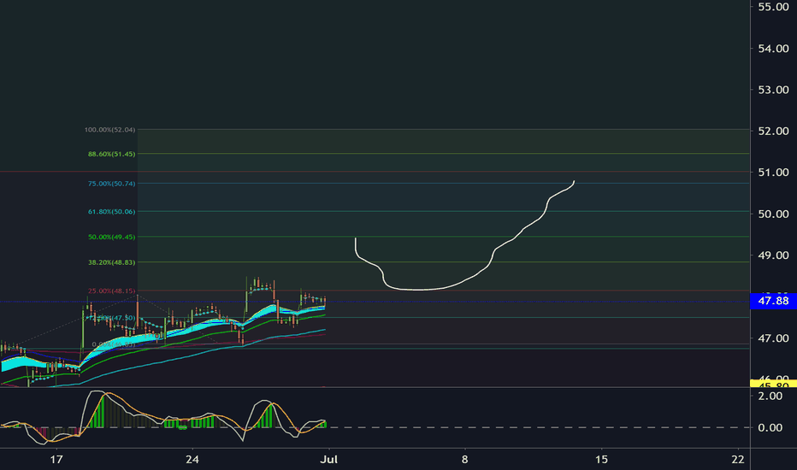The width and height of the screenshot is (797, 470).
Task: Click the 100.00%(52.04) Fibonacci level label
Action: coord(109,130)
